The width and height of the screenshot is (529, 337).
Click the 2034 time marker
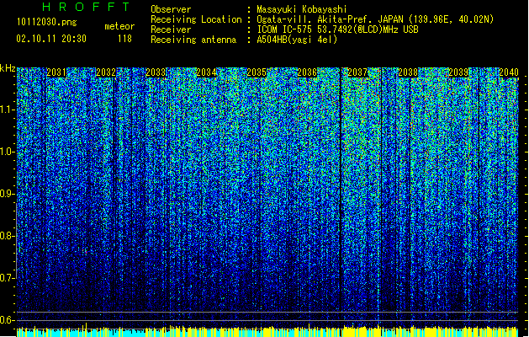(206, 72)
